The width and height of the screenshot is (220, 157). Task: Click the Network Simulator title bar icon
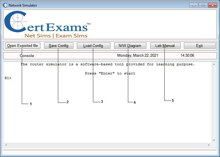[x=5, y=5]
